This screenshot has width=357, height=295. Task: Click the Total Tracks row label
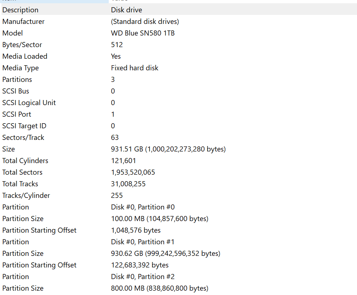[20, 184]
